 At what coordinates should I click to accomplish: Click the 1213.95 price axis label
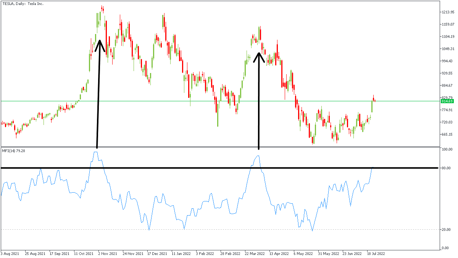[x=447, y=12]
